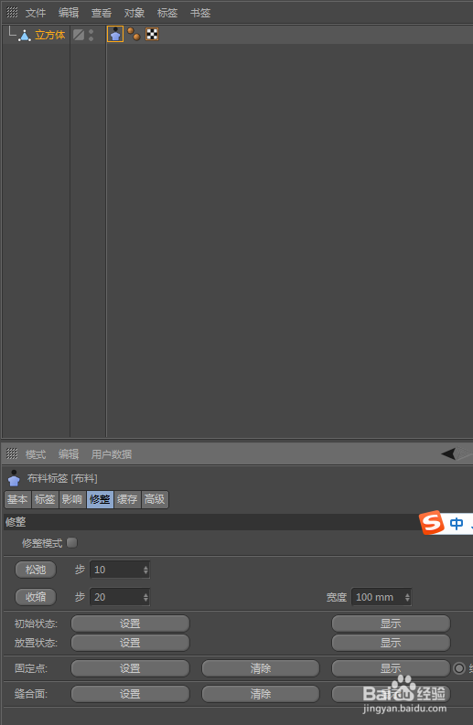The height and width of the screenshot is (725, 473).
Task: Click the black back arrow in Attribute Manager
Action: [x=448, y=453]
